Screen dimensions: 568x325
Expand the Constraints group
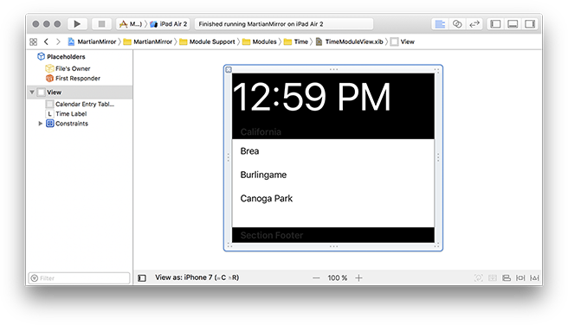[41, 124]
